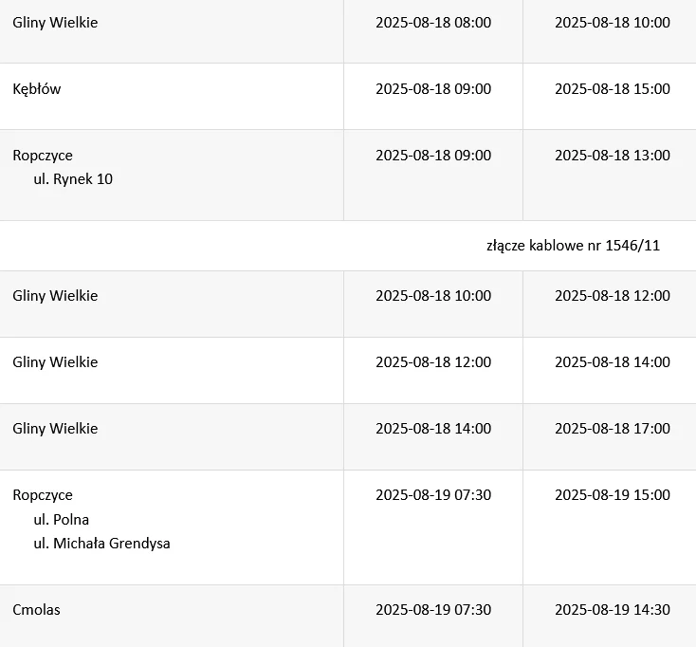The width and height of the screenshot is (696, 647).
Task: Click Cmolas start time 2025-08-19 07:30
Action: click(433, 610)
